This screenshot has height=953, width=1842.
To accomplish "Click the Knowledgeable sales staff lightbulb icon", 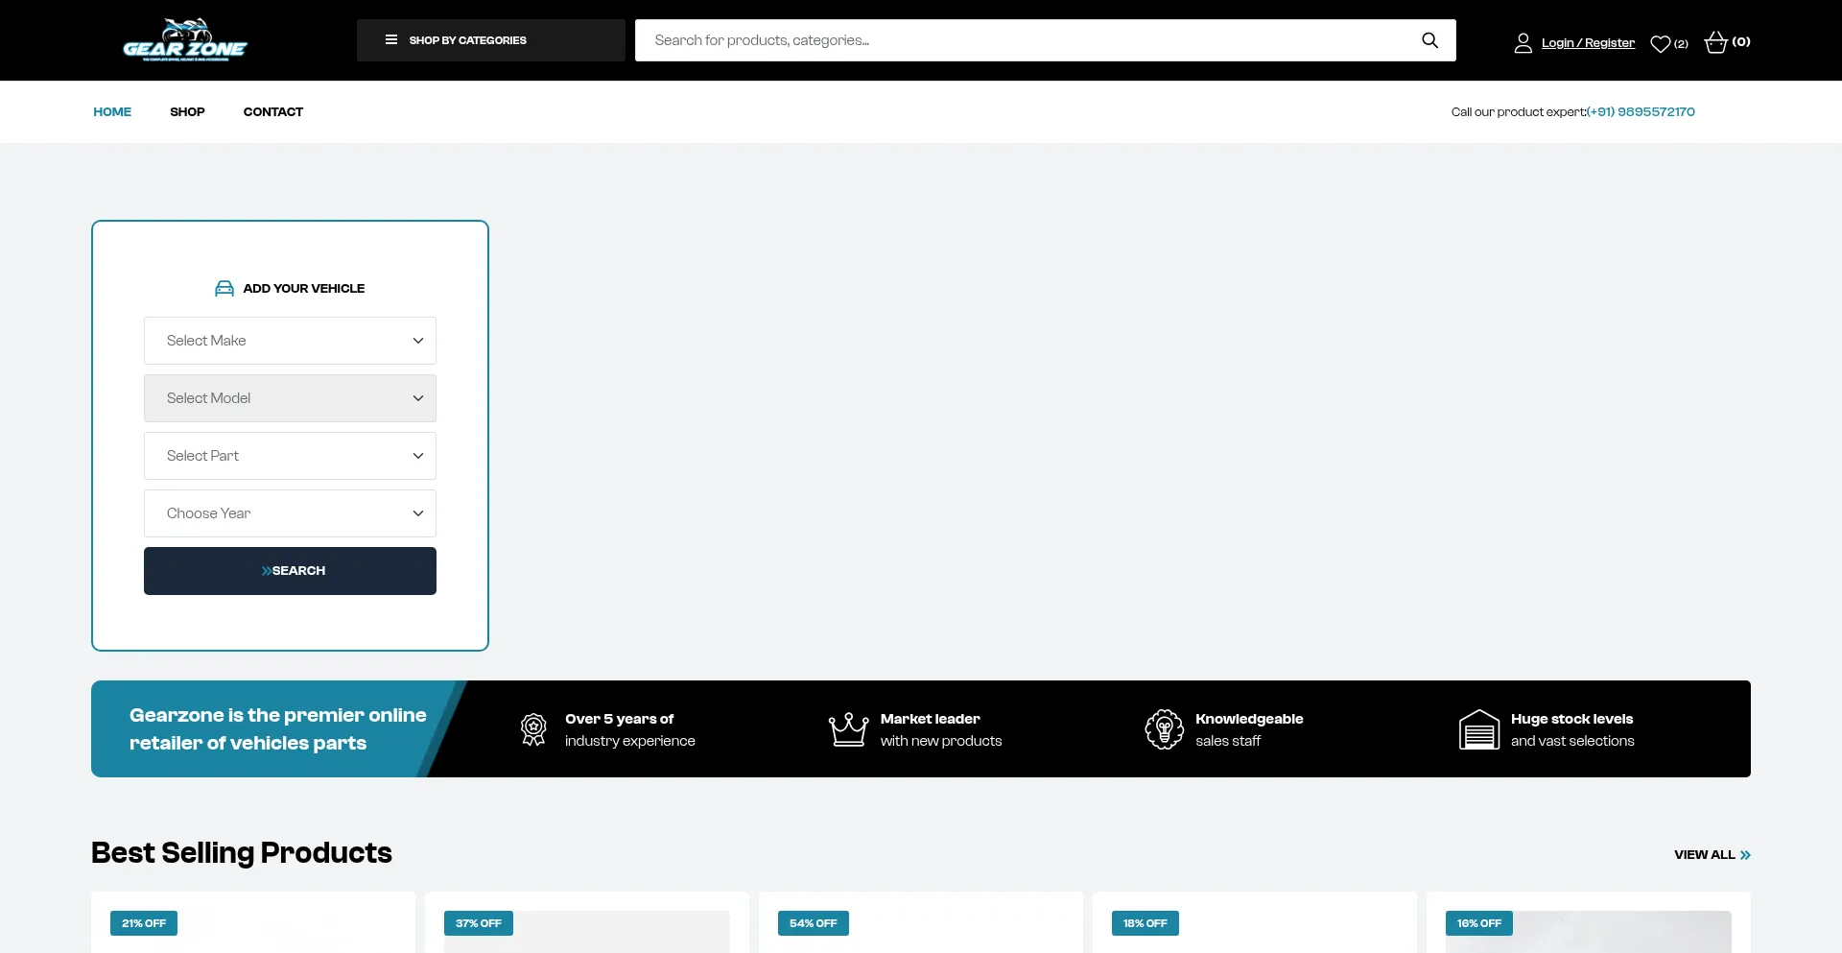I will (1164, 729).
